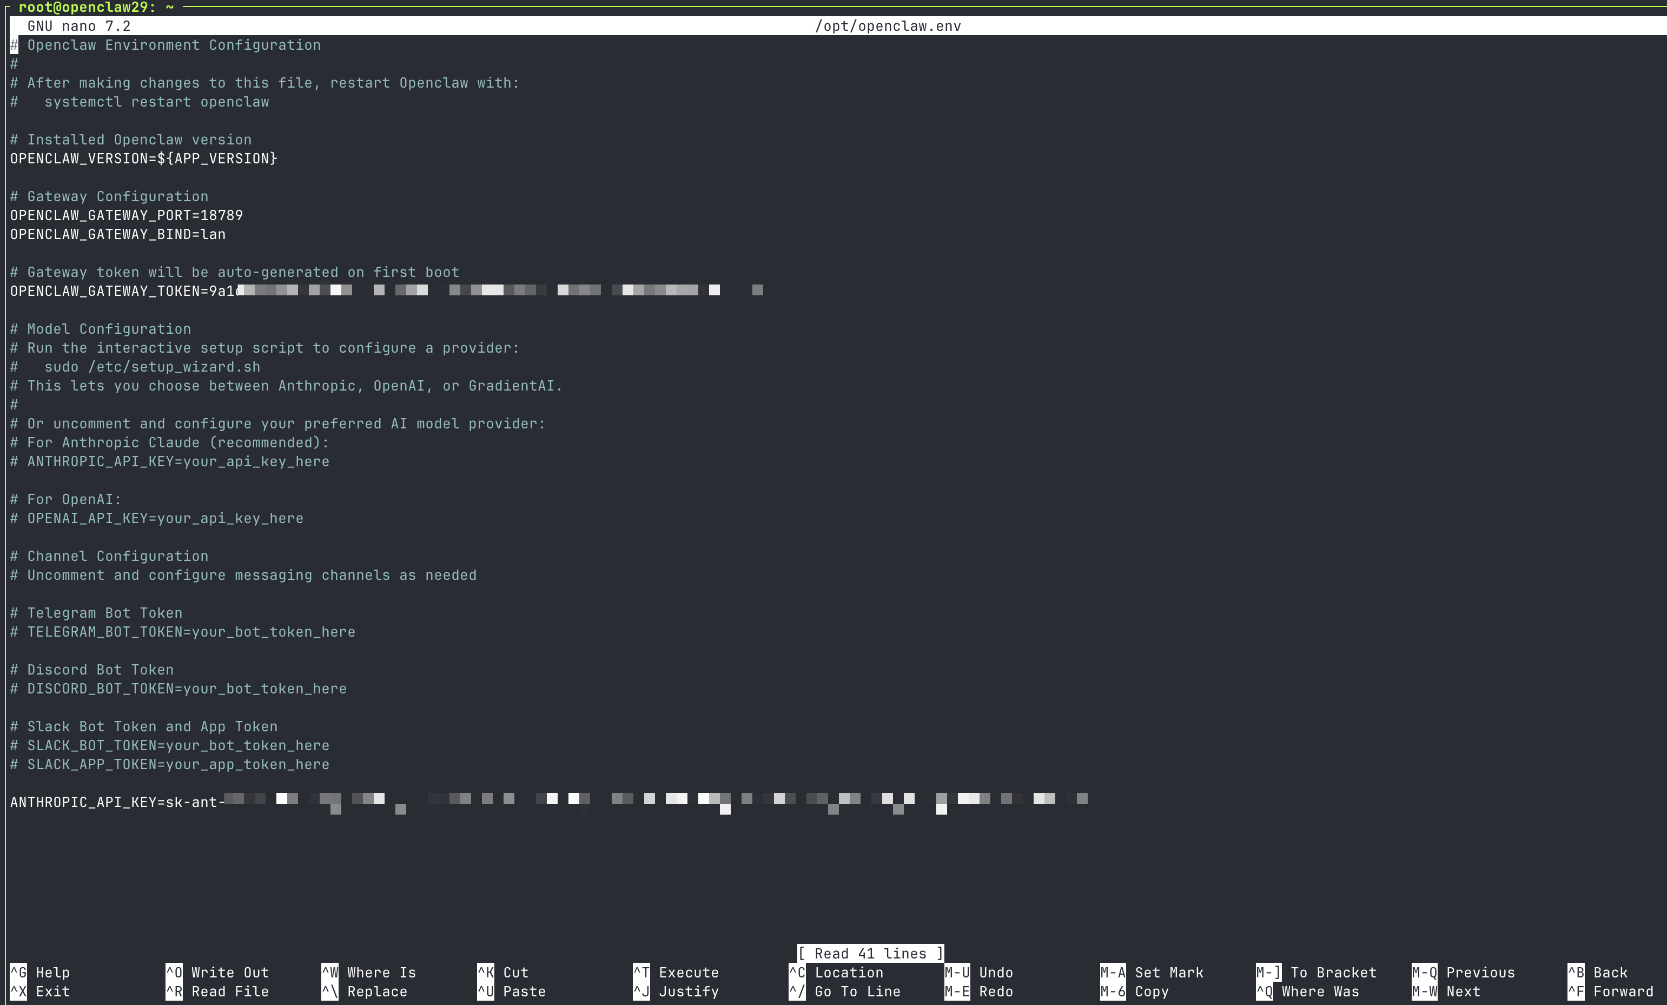The width and height of the screenshot is (1667, 1005).
Task: Click the Read 41 lines status message
Action: click(x=870, y=954)
